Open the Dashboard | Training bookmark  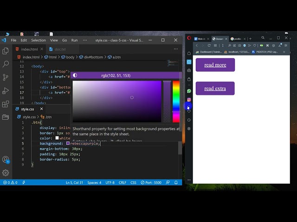[209, 52]
